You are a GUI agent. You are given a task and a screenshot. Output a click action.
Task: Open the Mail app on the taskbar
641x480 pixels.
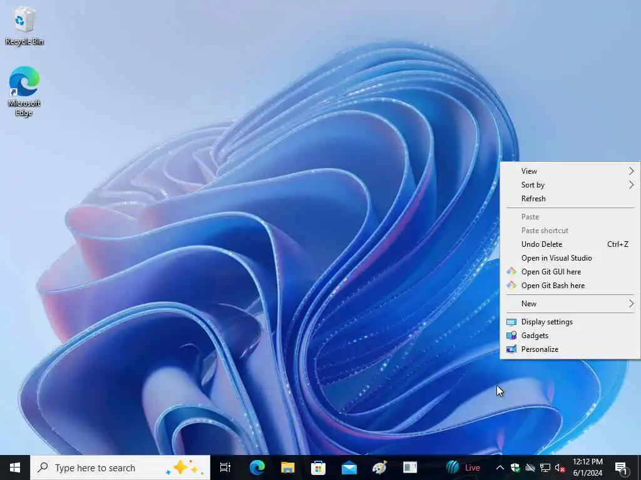click(x=349, y=467)
